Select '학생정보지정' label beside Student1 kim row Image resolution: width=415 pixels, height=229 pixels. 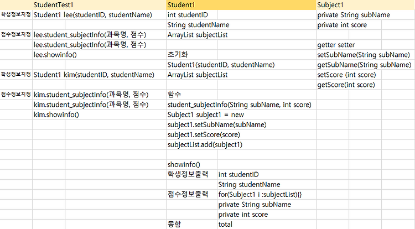pos(16,75)
